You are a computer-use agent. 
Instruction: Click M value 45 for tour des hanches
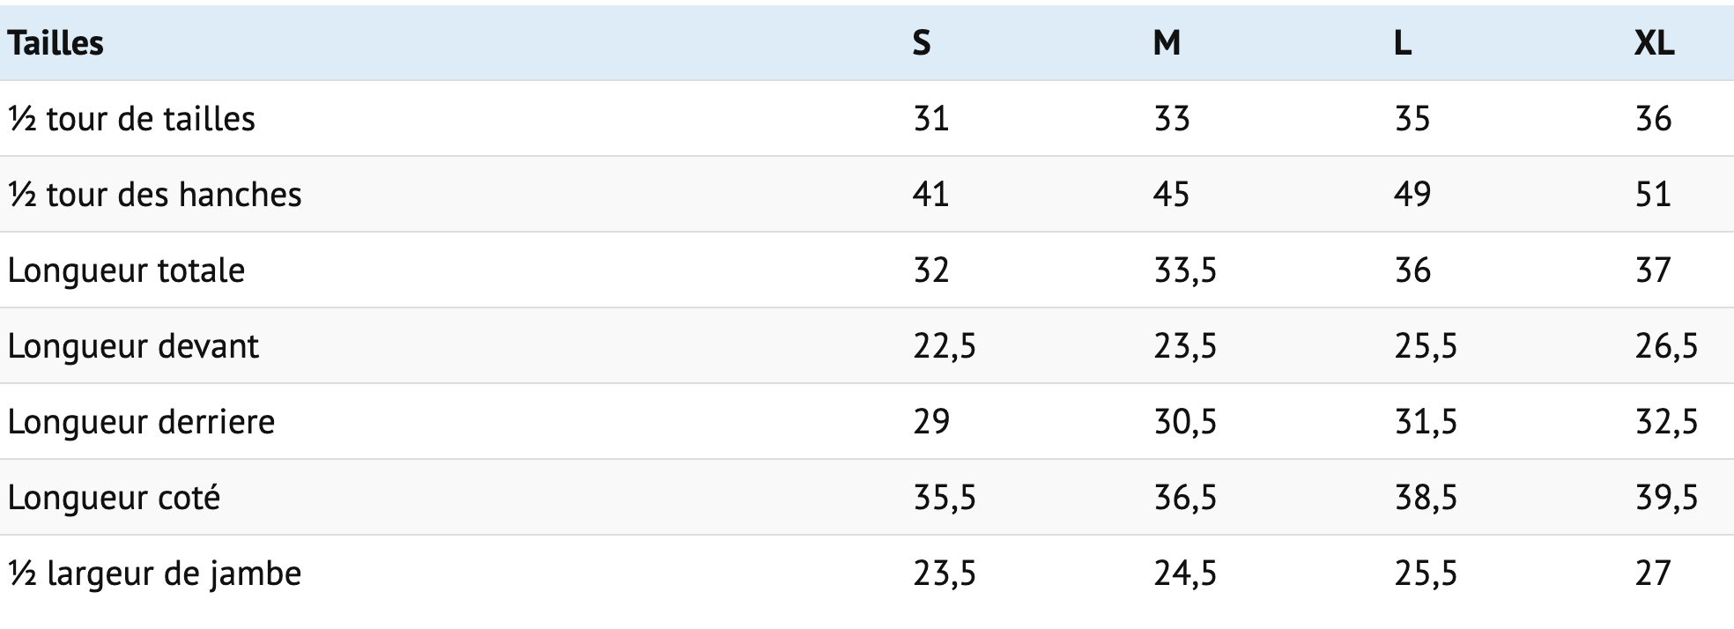click(x=1171, y=195)
